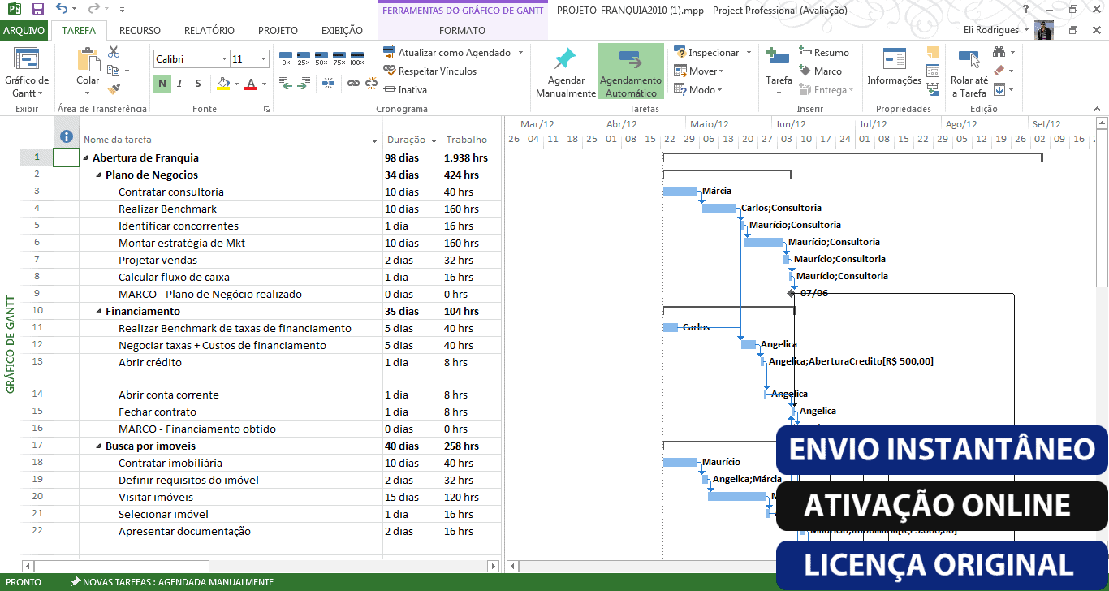
Task: Open the ARQUIVO menu
Action: click(x=24, y=31)
